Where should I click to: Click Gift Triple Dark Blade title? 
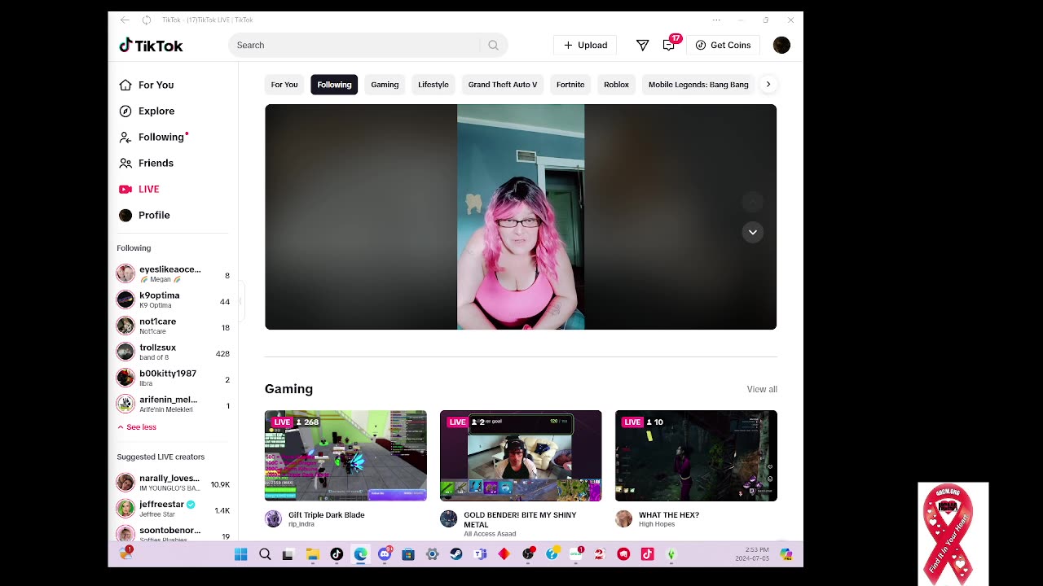pos(327,515)
